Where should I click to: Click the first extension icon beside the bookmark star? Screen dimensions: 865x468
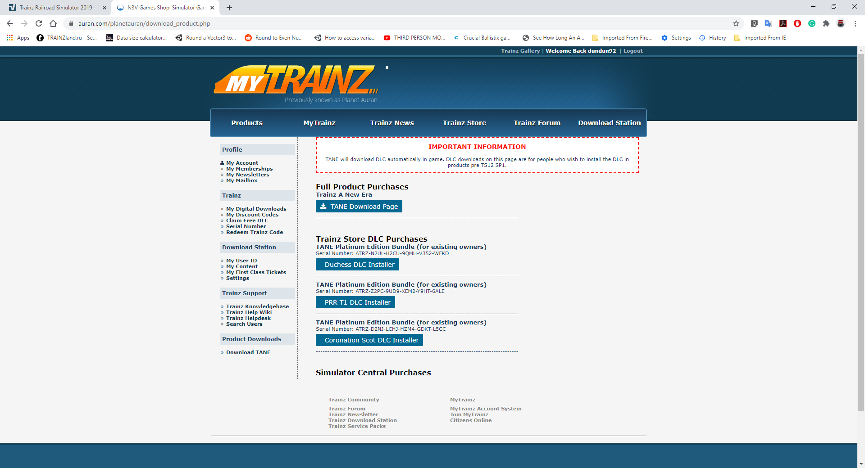tap(754, 23)
